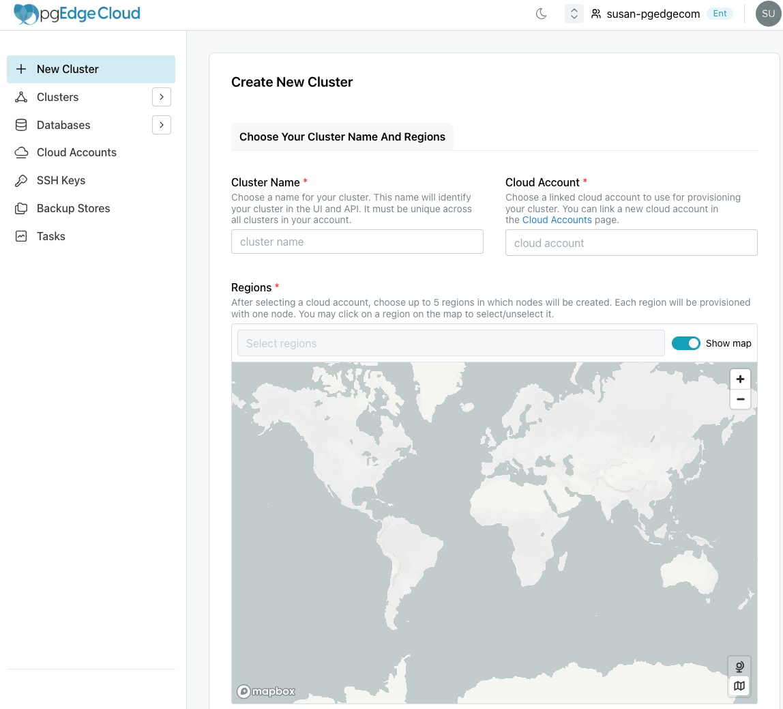Image resolution: width=783 pixels, height=709 pixels.
Task: Click the Mapbox logo on map
Action: coord(267,691)
